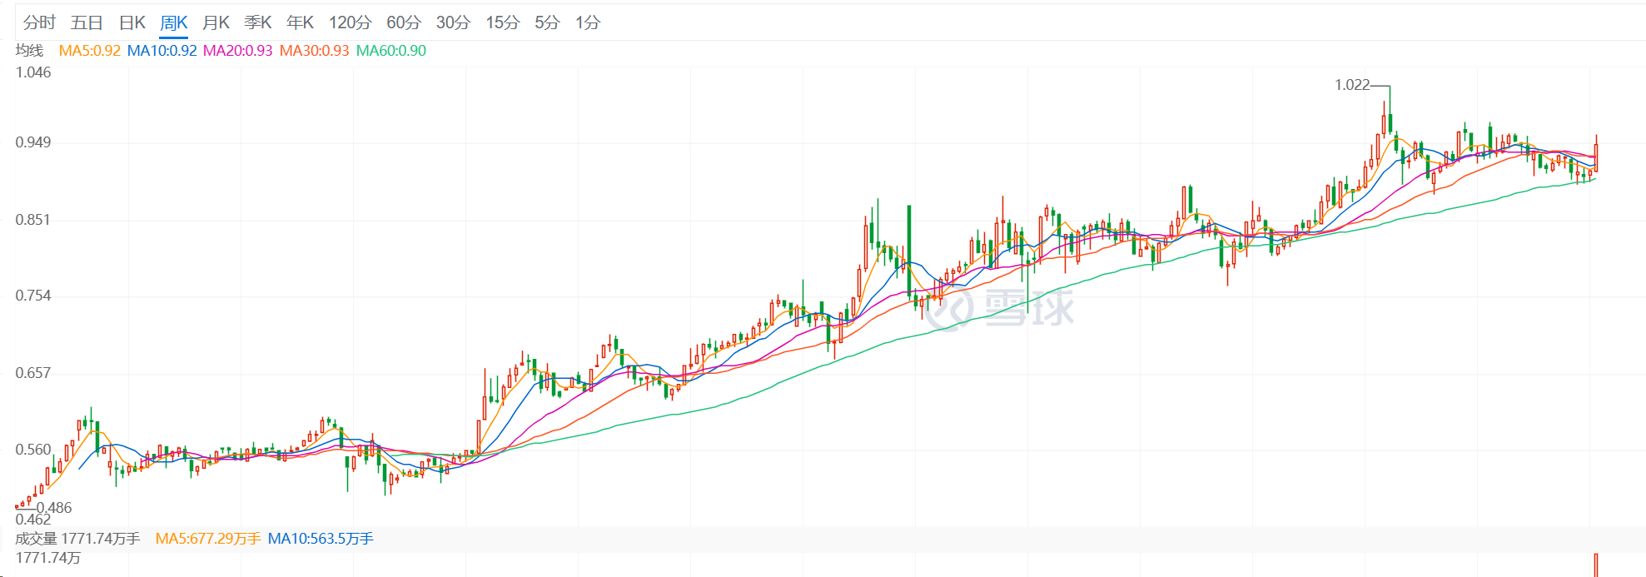
Task: Click the green MA60:0.90 indicator label
Action: [390, 51]
